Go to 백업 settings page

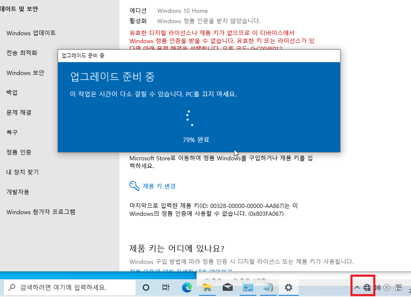pos(12,92)
